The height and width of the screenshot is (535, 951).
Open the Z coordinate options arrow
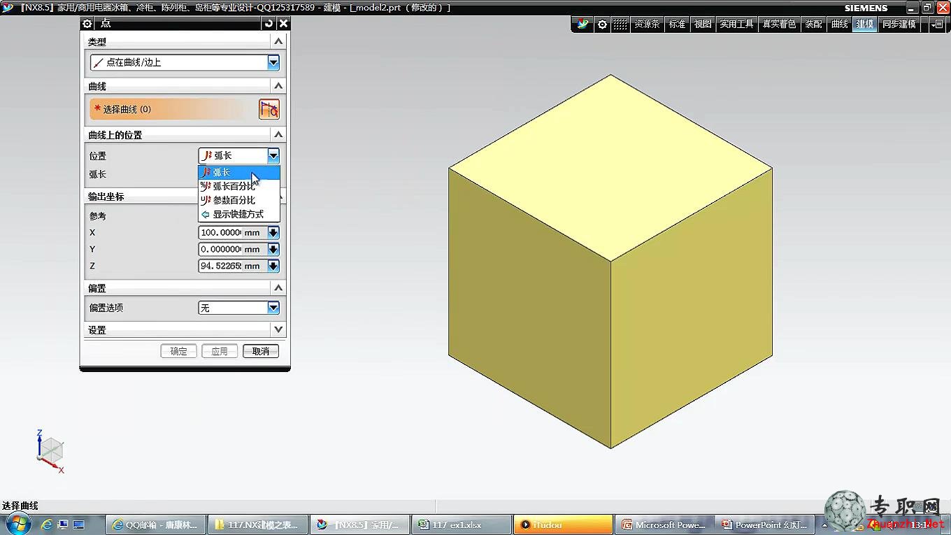point(273,266)
